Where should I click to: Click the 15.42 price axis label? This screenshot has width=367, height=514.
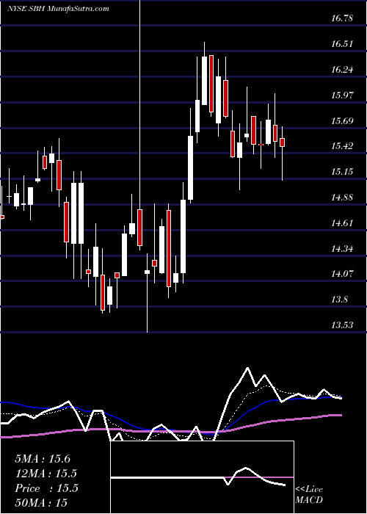[342, 146]
